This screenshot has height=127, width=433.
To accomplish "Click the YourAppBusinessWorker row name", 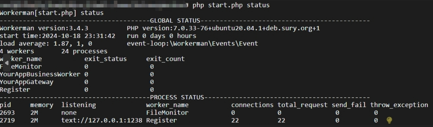I will (x=40, y=74).
